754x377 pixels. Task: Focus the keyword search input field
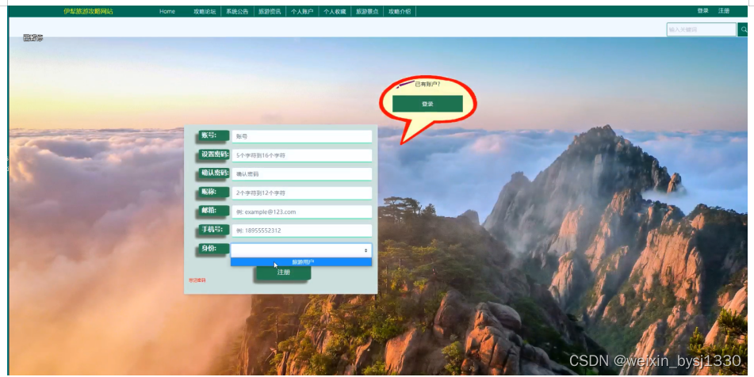point(702,29)
